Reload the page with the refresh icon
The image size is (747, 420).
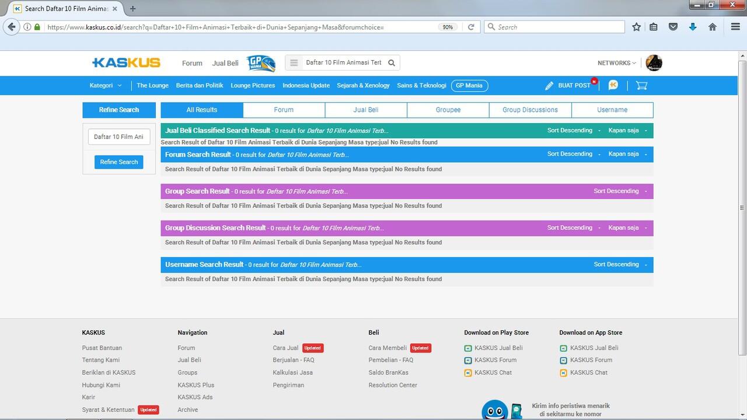pyautogui.click(x=471, y=27)
